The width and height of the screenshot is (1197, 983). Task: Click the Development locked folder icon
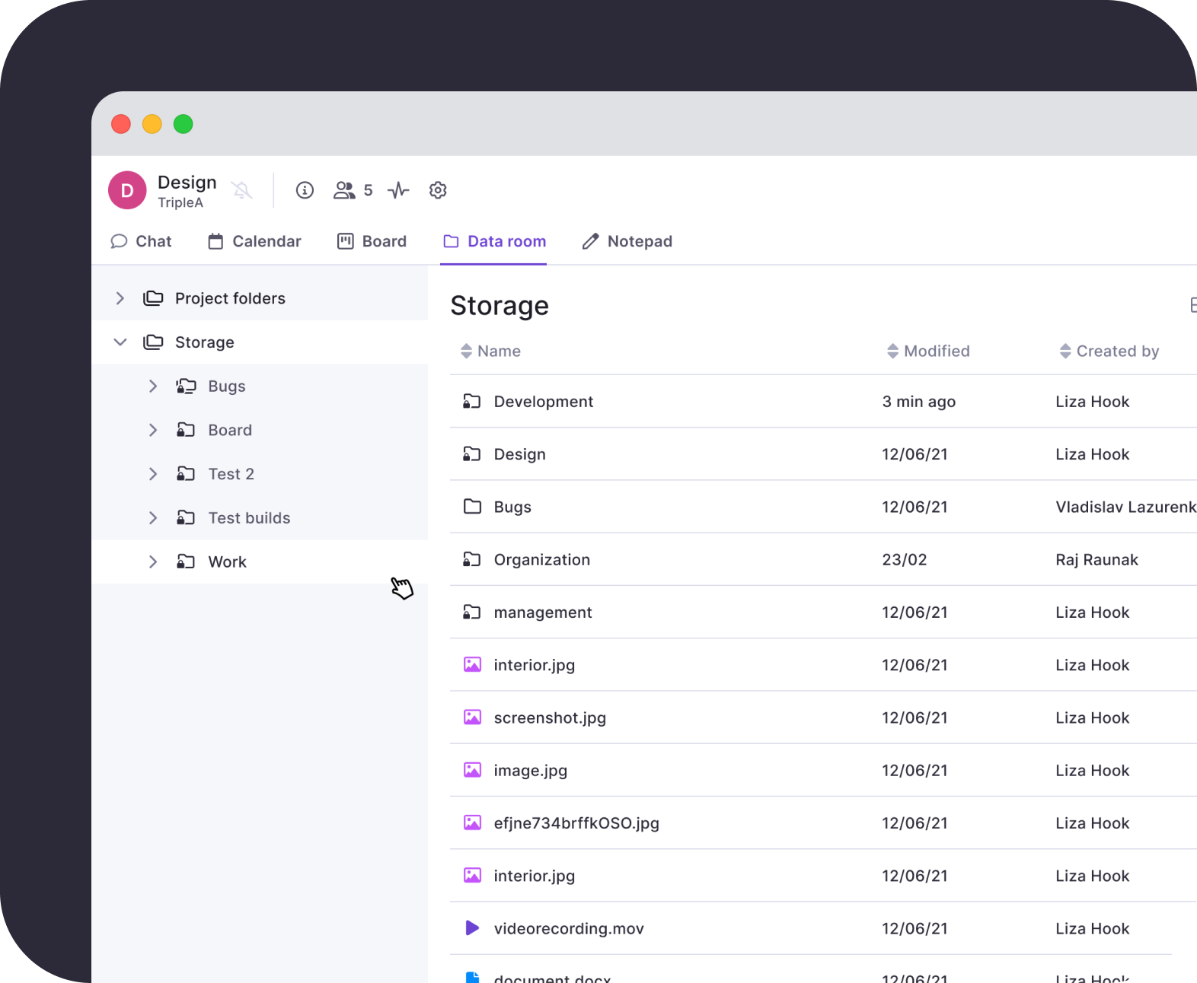(x=472, y=401)
